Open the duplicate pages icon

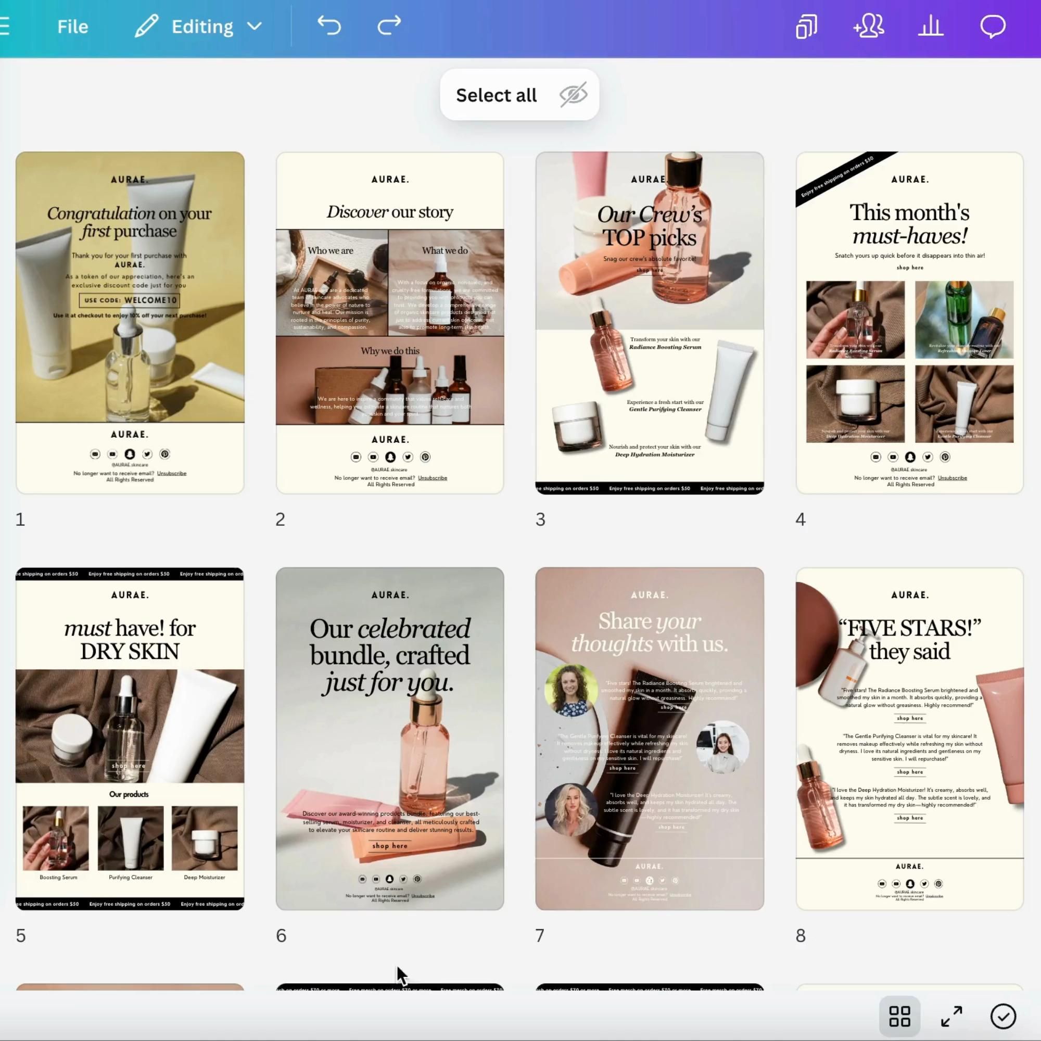pos(806,26)
